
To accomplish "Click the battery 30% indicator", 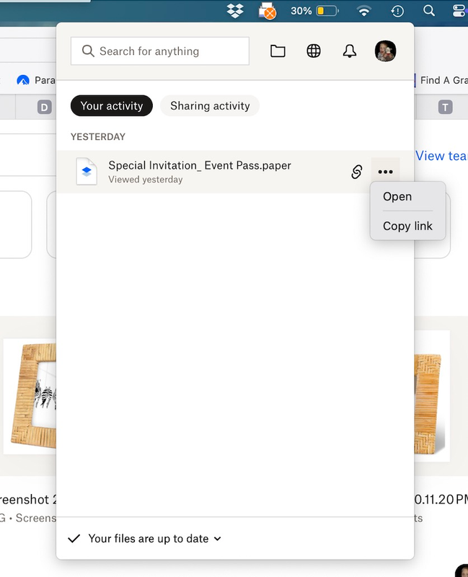I will coord(314,11).
